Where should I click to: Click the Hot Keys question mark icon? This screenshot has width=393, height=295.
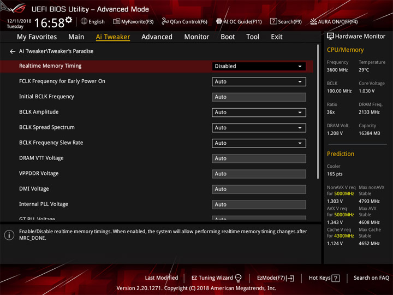[x=336, y=278]
